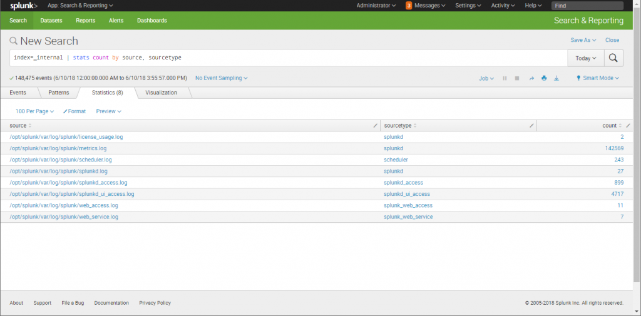Click the web_access.log source cell
Viewport: 641px width, 316px height.
[x=64, y=206]
